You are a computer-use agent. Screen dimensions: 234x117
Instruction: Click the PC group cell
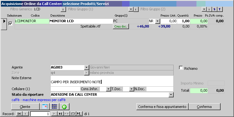(130, 21)
